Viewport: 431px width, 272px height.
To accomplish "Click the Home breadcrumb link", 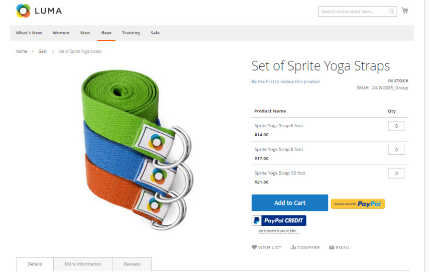I will pyautogui.click(x=22, y=51).
